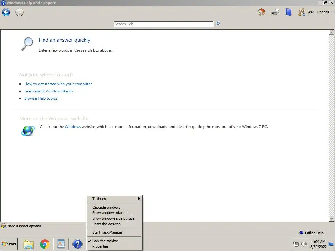Open Help and Support home icon
This screenshot has width=335, height=251.
261,12
